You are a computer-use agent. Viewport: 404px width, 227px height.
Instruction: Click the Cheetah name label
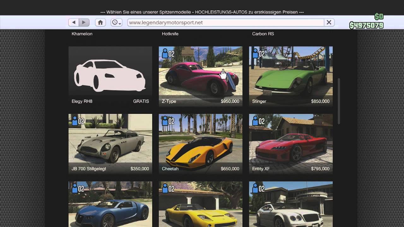(170, 169)
